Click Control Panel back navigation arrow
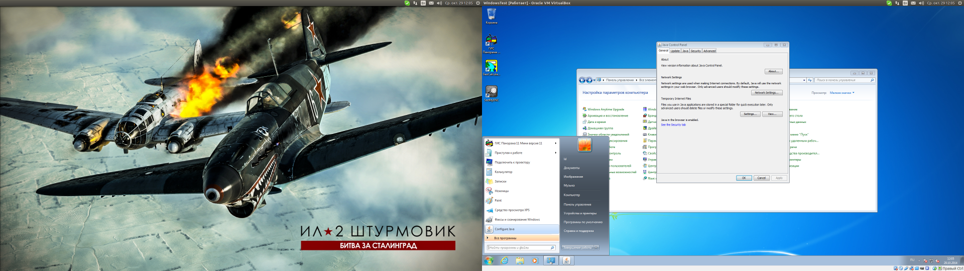Image resolution: width=964 pixels, height=271 pixels. click(582, 80)
